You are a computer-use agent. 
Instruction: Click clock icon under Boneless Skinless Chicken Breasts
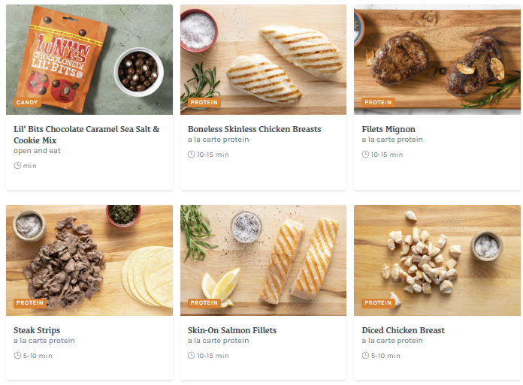pyautogui.click(x=192, y=155)
